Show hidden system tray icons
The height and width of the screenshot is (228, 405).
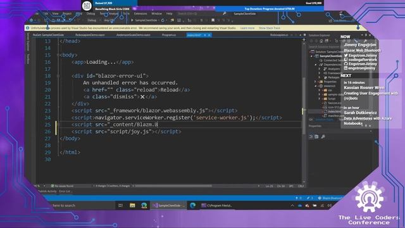coord(292,205)
